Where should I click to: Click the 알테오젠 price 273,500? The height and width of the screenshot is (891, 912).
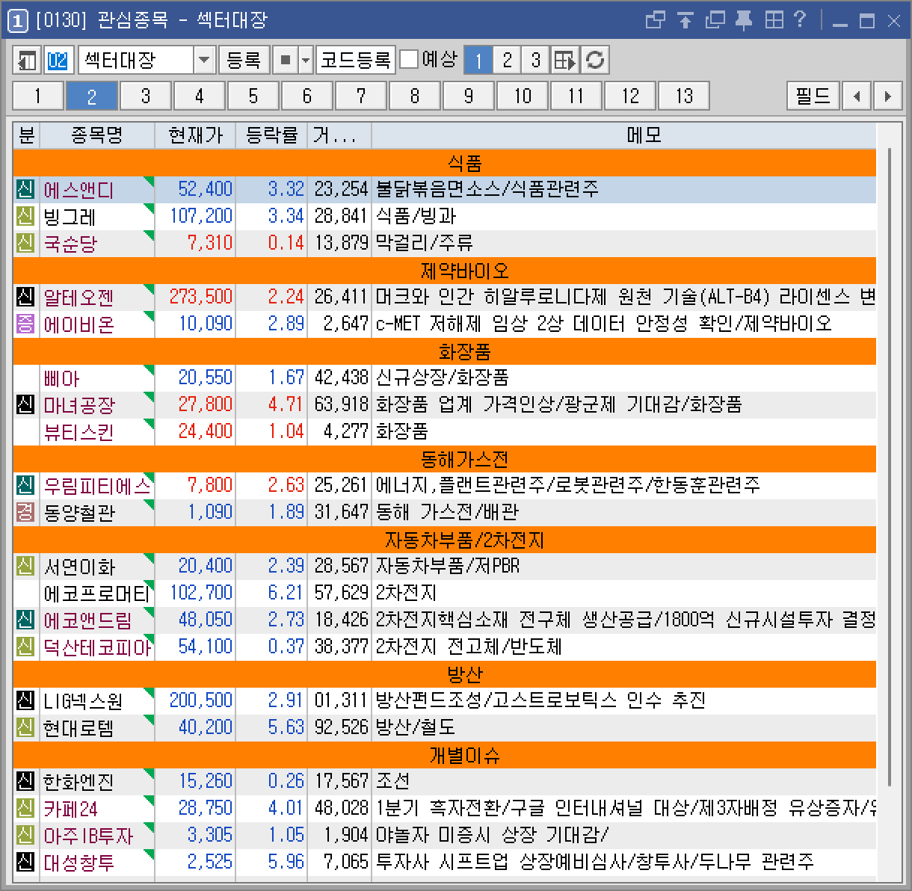click(201, 297)
